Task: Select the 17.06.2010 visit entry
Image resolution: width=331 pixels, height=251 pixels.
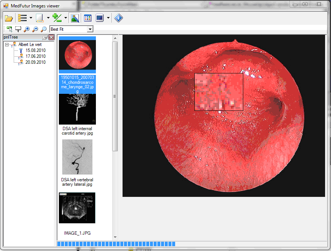Action: [36, 56]
